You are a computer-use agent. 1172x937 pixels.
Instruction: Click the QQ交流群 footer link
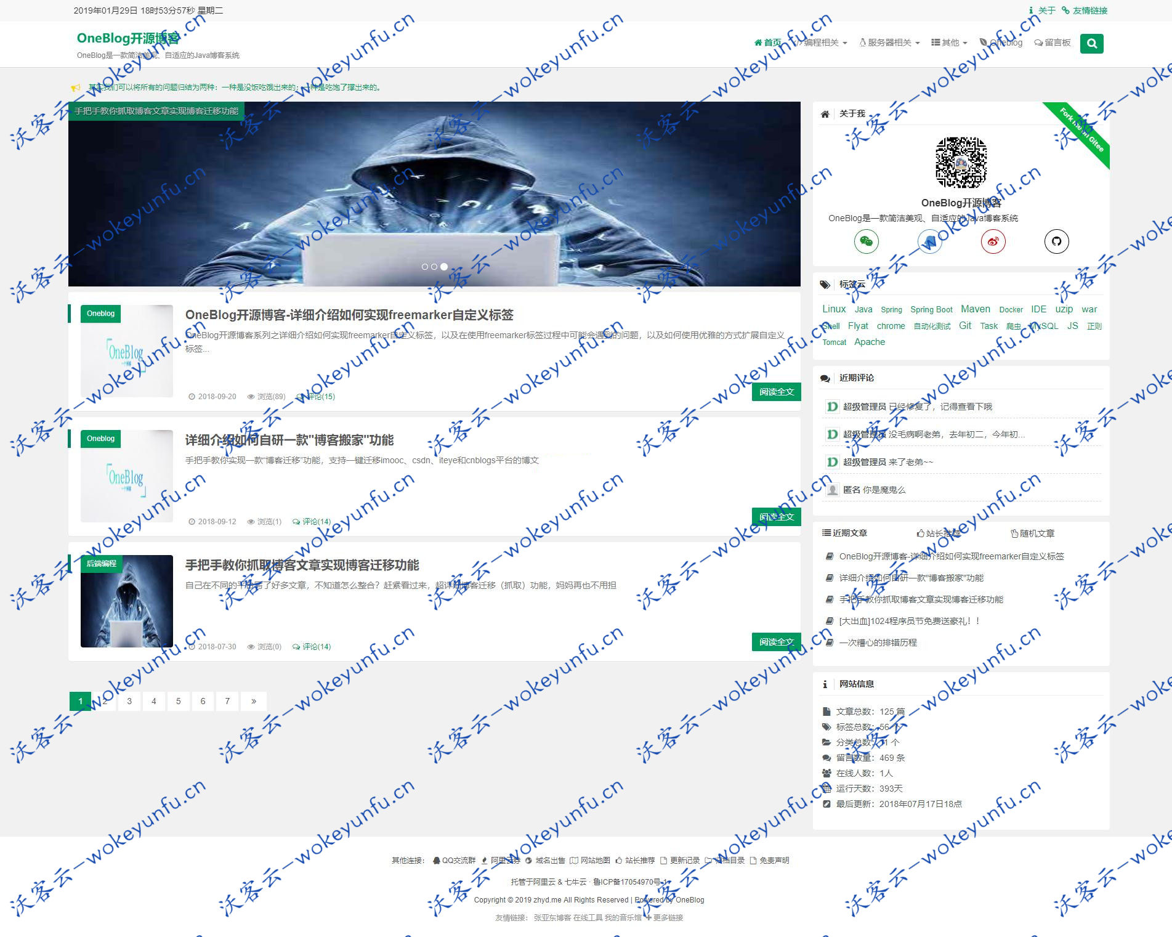[x=454, y=861]
